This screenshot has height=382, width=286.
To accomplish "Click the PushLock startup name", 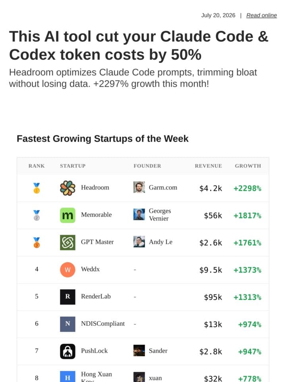I will [95, 351].
